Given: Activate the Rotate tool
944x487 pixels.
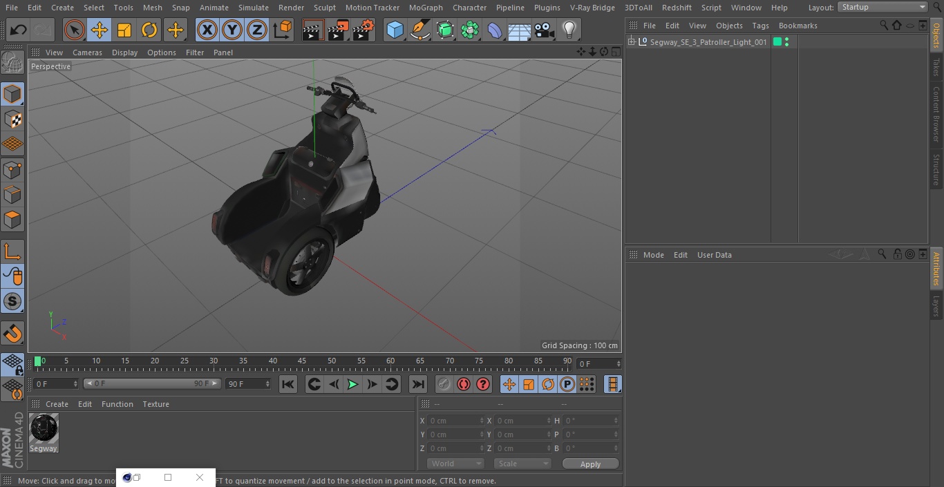Looking at the screenshot, I should (149, 30).
